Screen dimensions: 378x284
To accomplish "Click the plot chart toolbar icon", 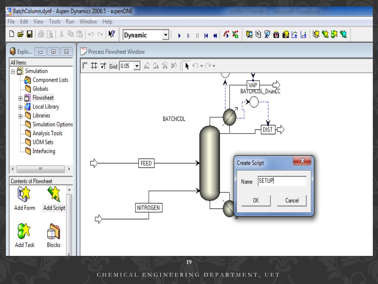I will point(303,35).
